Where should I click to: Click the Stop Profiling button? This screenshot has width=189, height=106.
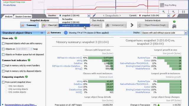click(x=168, y=5)
